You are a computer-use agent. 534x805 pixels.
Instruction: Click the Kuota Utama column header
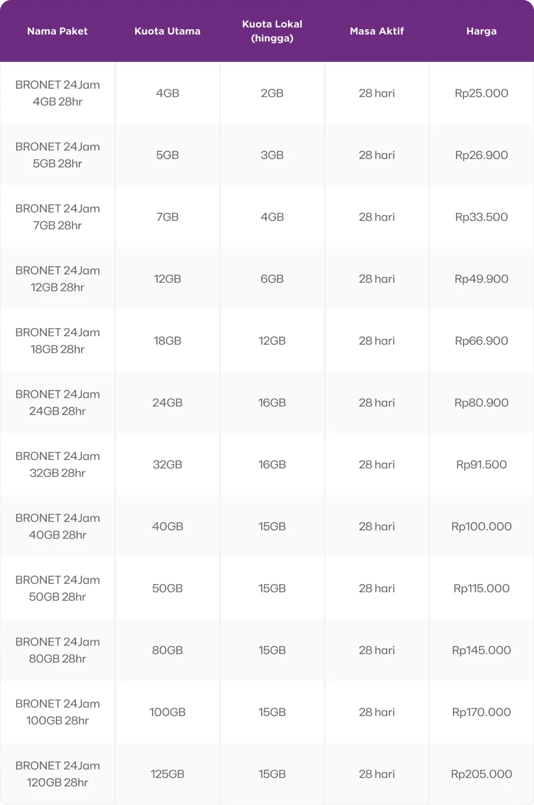[167, 31]
